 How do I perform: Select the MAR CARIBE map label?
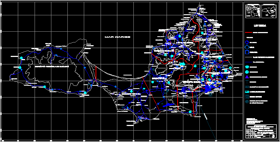click(x=117, y=37)
